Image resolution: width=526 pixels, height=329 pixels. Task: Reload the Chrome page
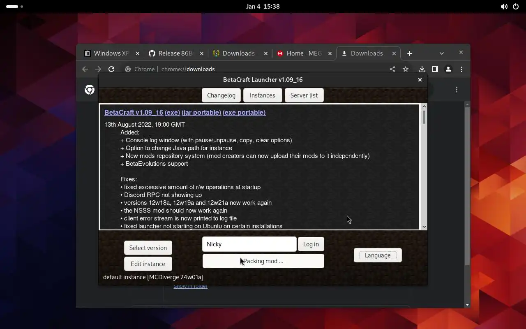[x=111, y=69]
